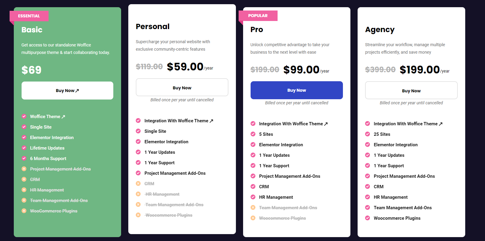
Task: Click the checkmark icon beside Lifetime Updates
Action: [x=24, y=148]
